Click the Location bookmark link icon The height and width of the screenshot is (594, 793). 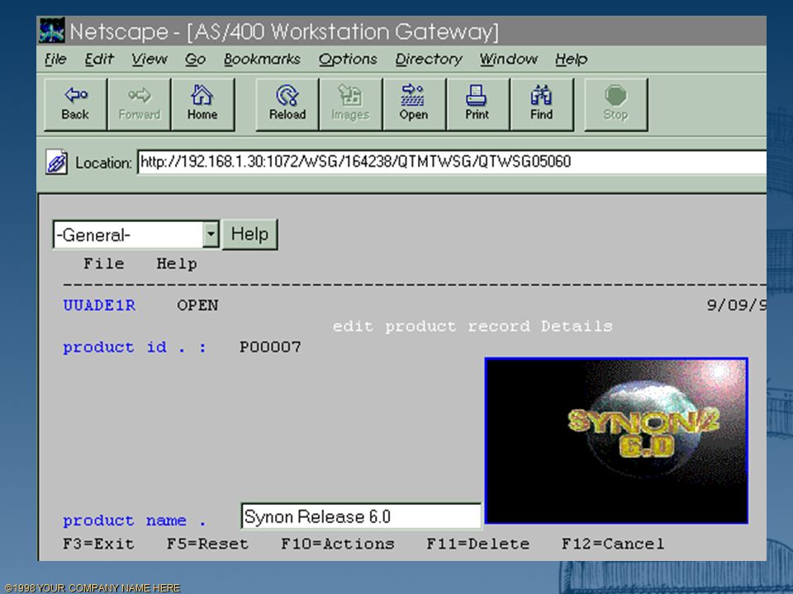click(56, 163)
